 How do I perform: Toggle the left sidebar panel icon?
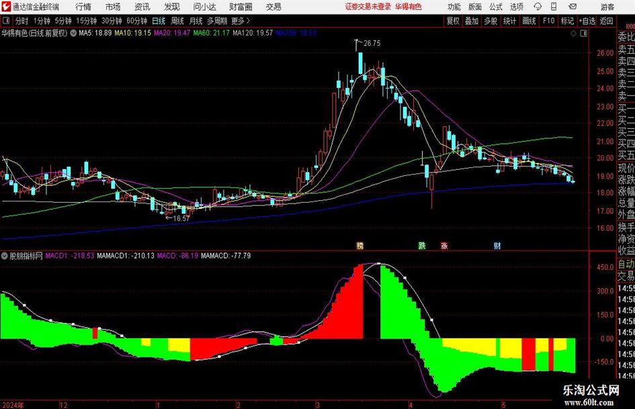[5, 21]
